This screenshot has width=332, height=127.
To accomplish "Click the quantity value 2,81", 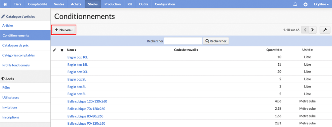I will pos(278,123).
